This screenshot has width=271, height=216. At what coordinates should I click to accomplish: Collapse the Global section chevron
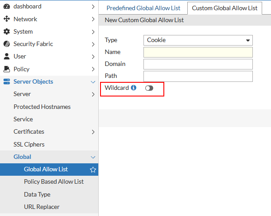[x=93, y=157]
